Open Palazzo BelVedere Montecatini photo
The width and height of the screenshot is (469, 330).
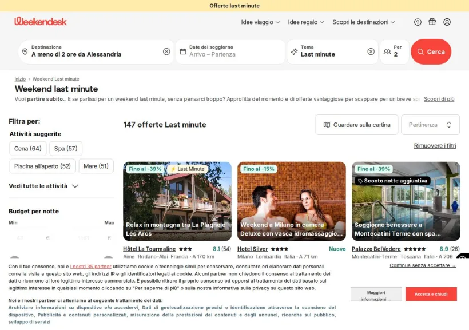coord(406,201)
